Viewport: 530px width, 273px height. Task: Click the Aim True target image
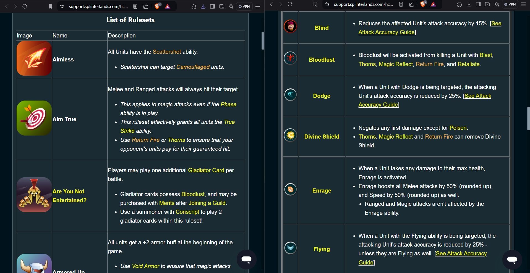pos(34,118)
